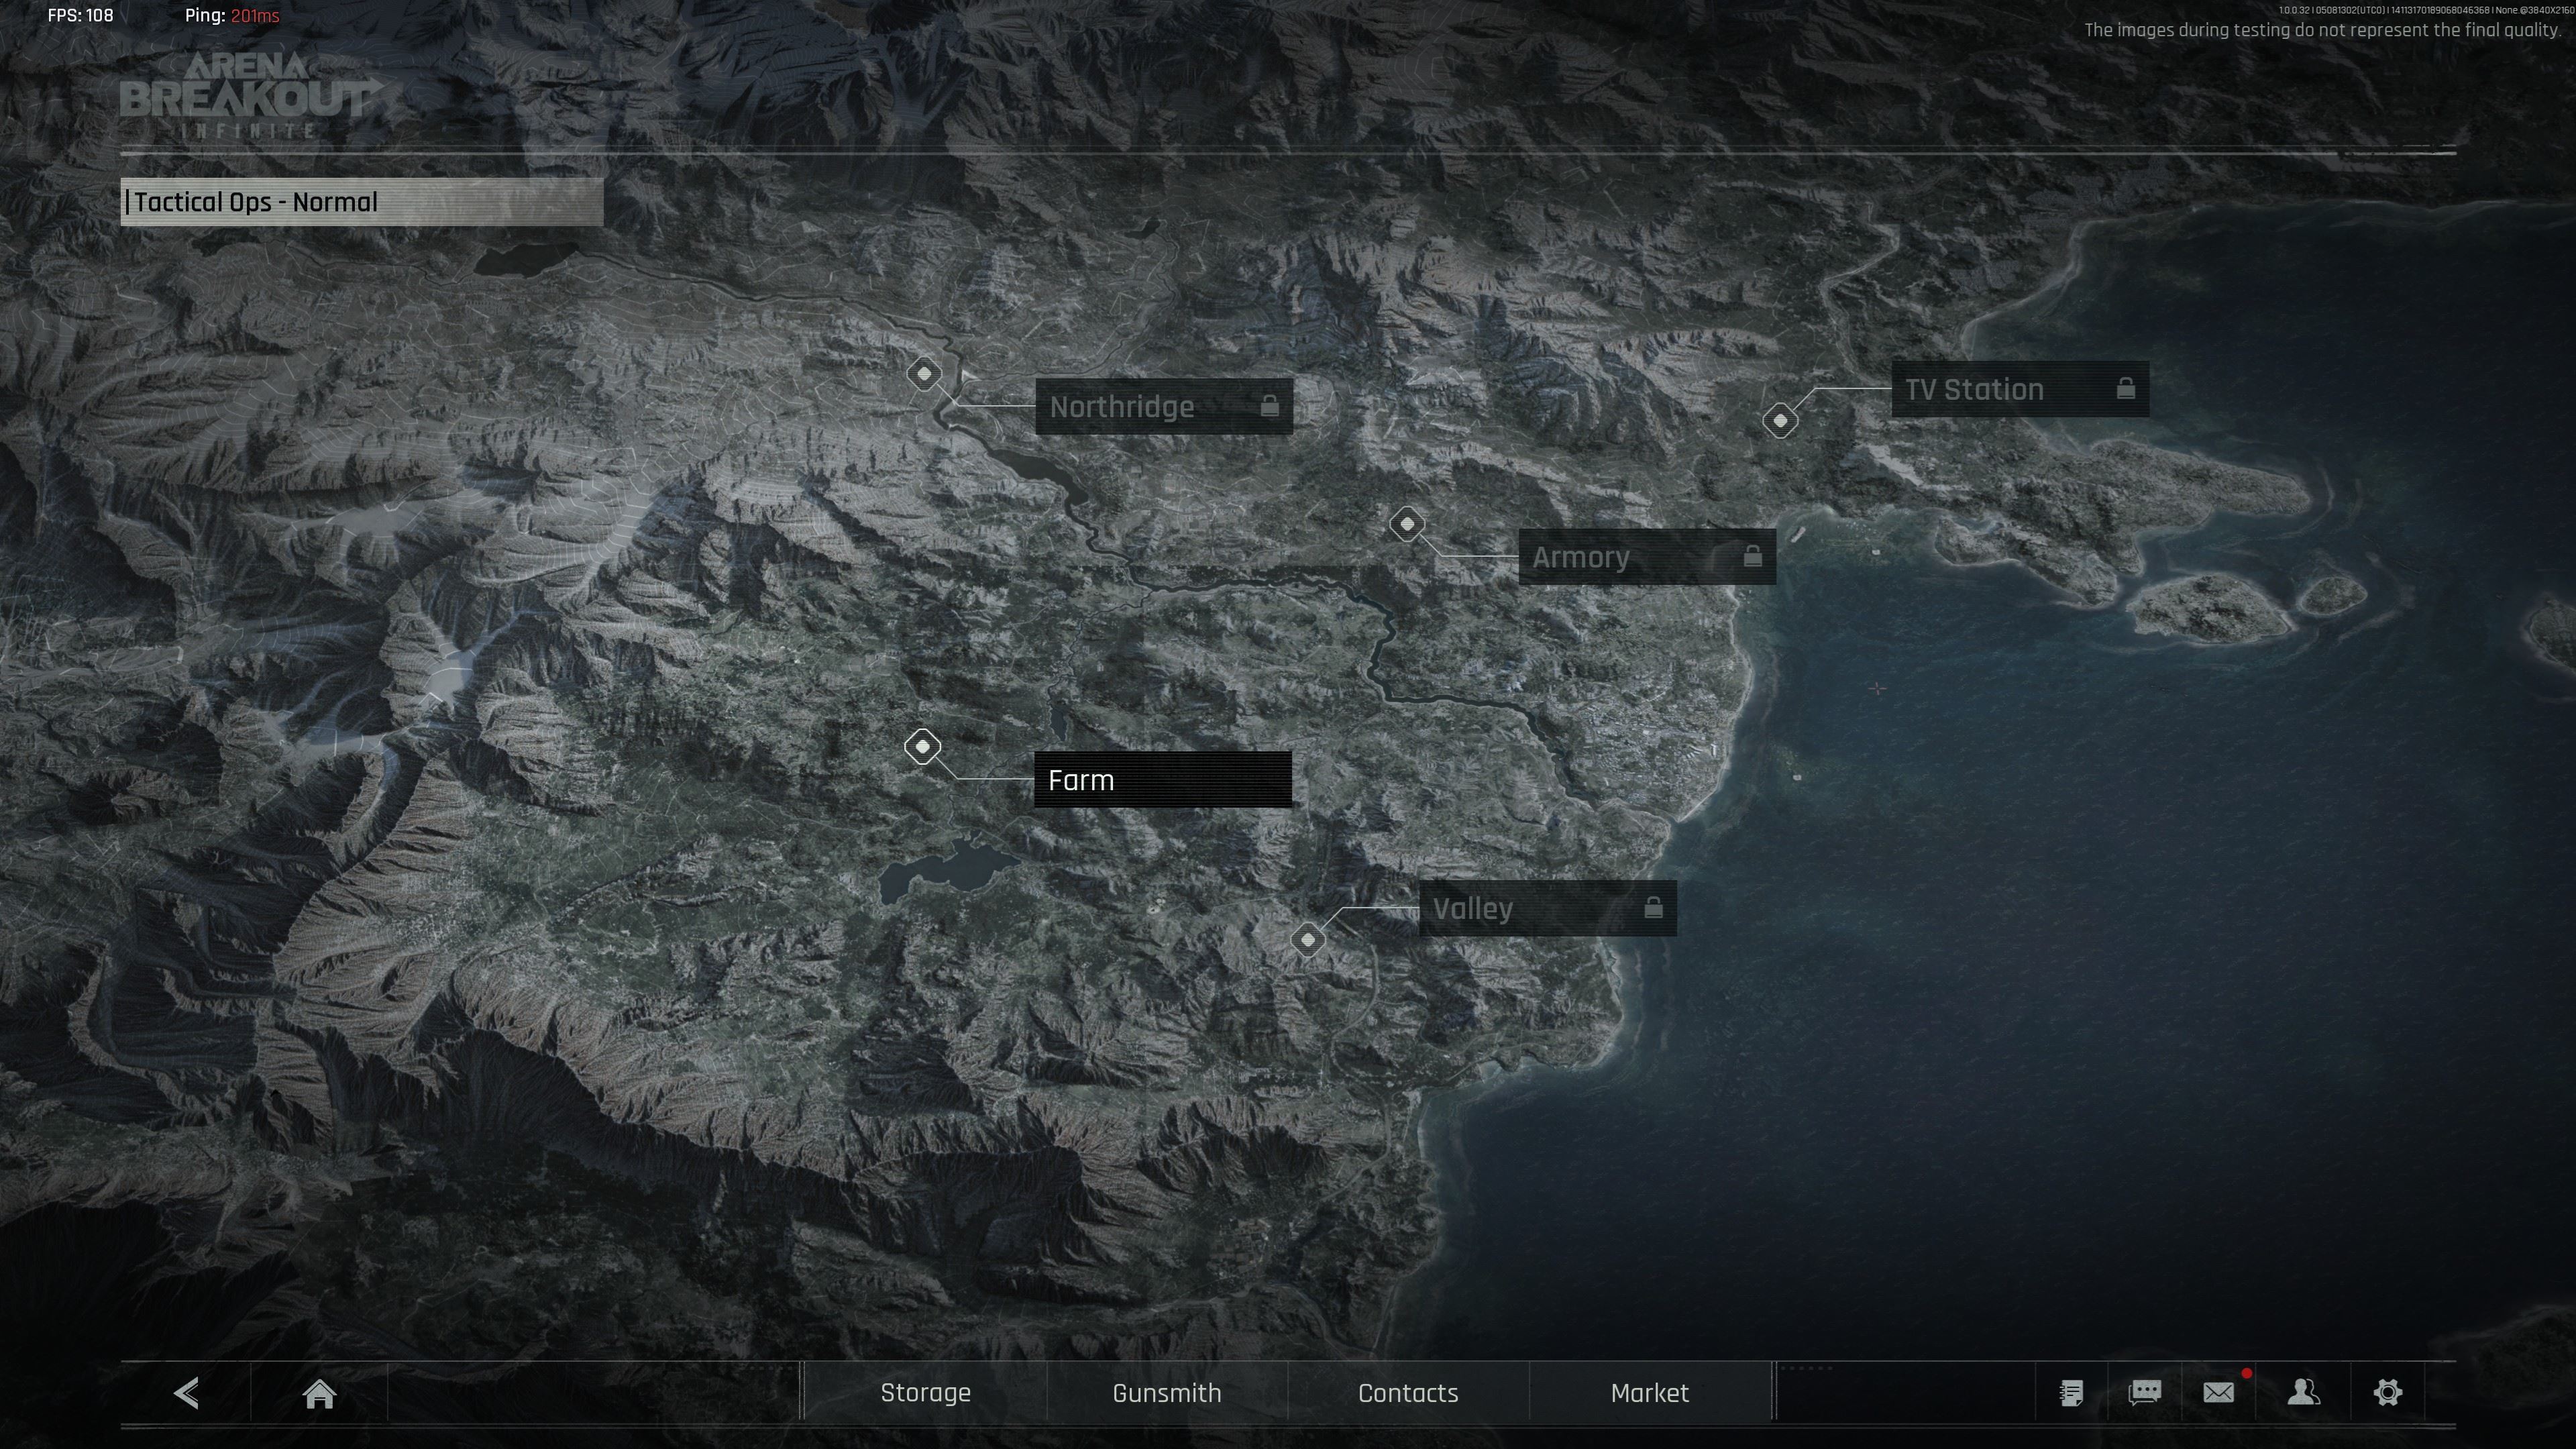The height and width of the screenshot is (1449, 2576).
Task: Open the Storage tab
Action: [x=925, y=1393]
